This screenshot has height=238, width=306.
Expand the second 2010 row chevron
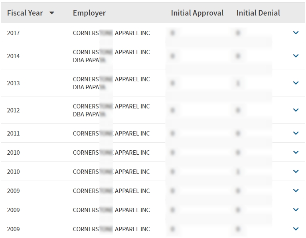click(296, 171)
